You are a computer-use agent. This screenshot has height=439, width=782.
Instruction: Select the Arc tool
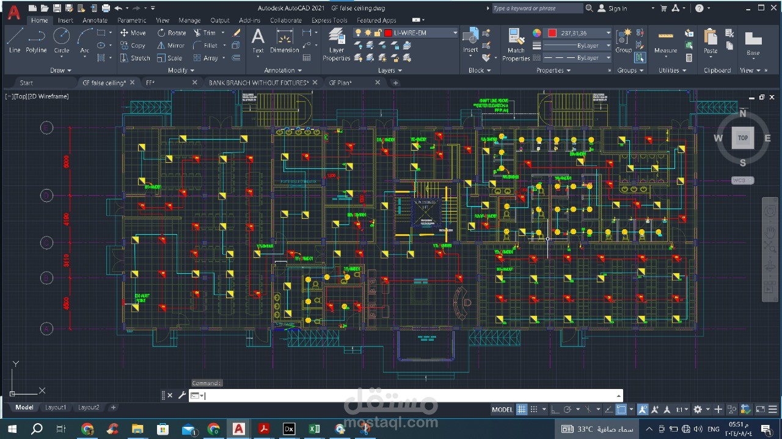(x=84, y=40)
